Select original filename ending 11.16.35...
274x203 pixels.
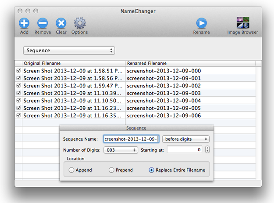click(x=74, y=115)
